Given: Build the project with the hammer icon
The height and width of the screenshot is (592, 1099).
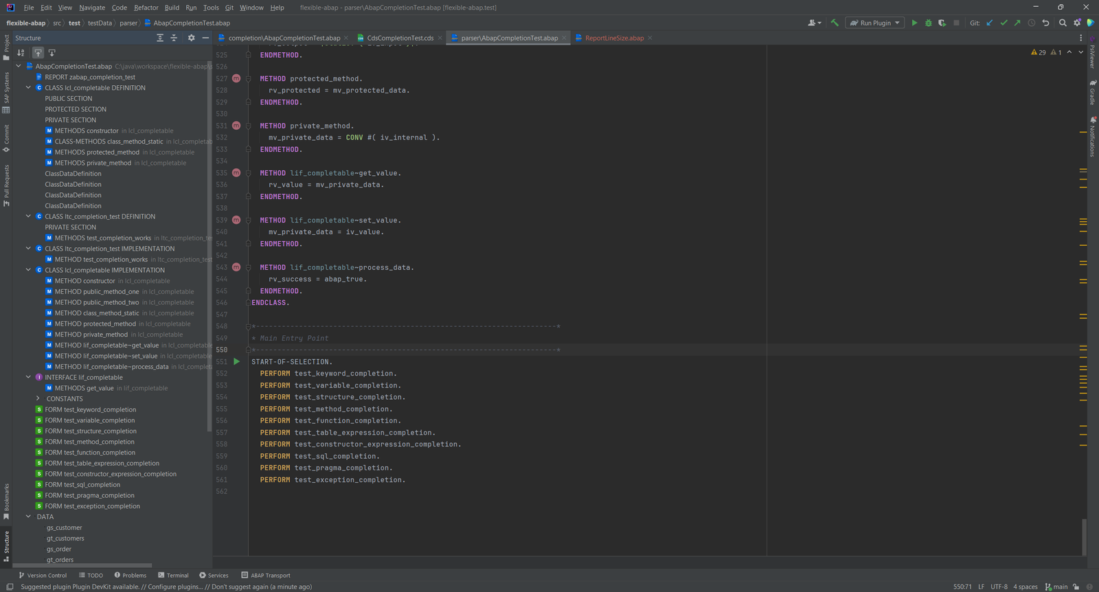Looking at the screenshot, I should pyautogui.click(x=835, y=23).
